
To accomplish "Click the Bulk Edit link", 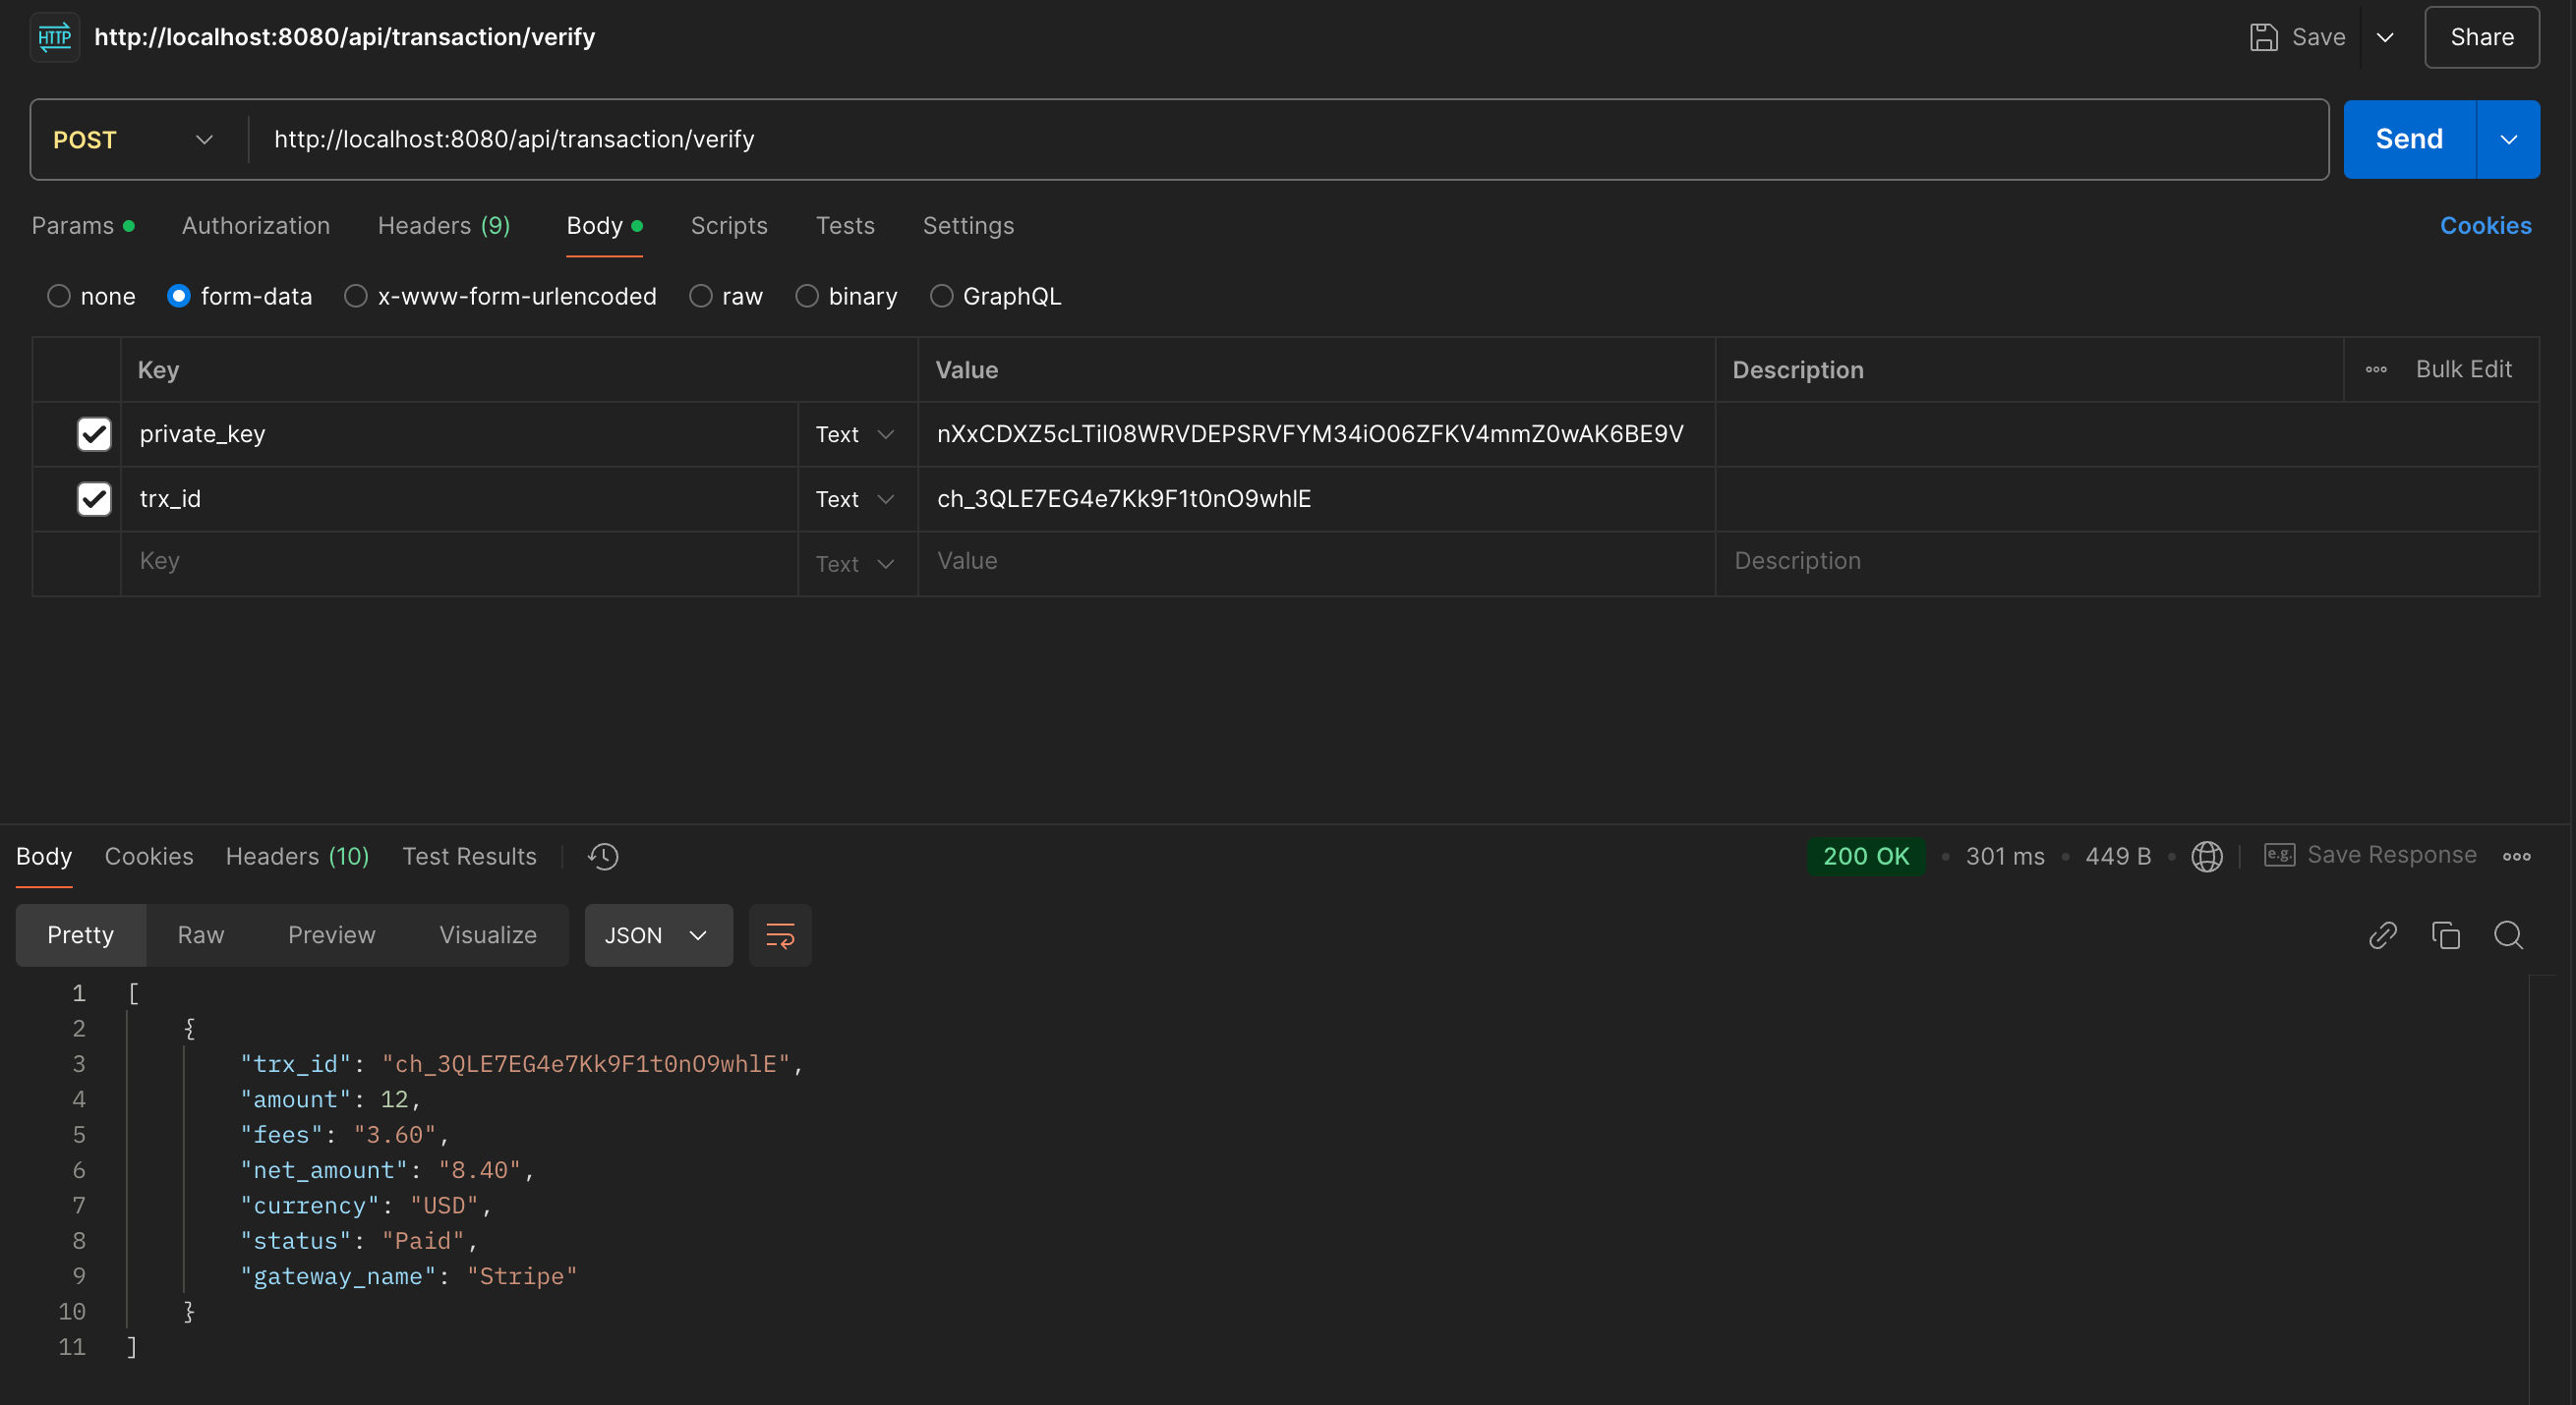I will [x=2463, y=369].
